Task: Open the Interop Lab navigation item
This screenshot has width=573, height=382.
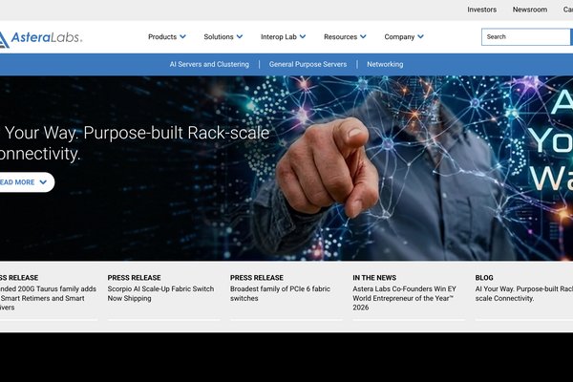Action: click(x=279, y=36)
